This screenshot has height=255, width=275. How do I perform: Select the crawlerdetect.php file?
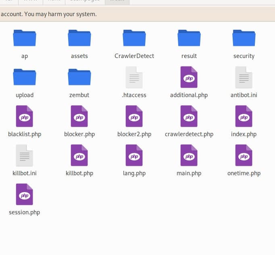click(189, 116)
